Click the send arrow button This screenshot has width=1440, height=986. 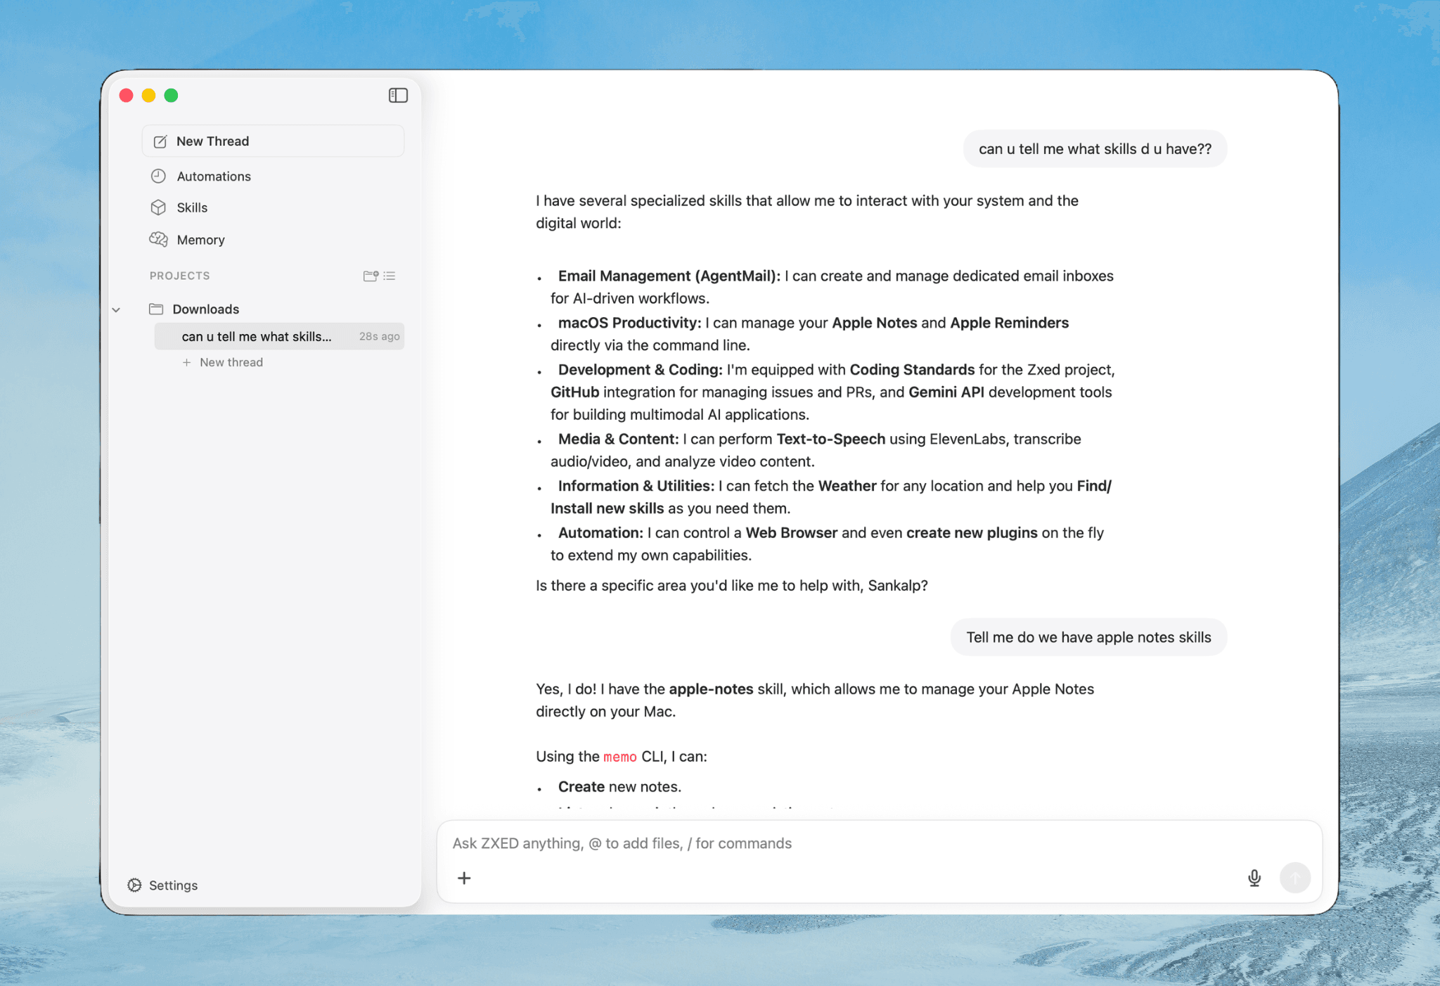[1294, 878]
